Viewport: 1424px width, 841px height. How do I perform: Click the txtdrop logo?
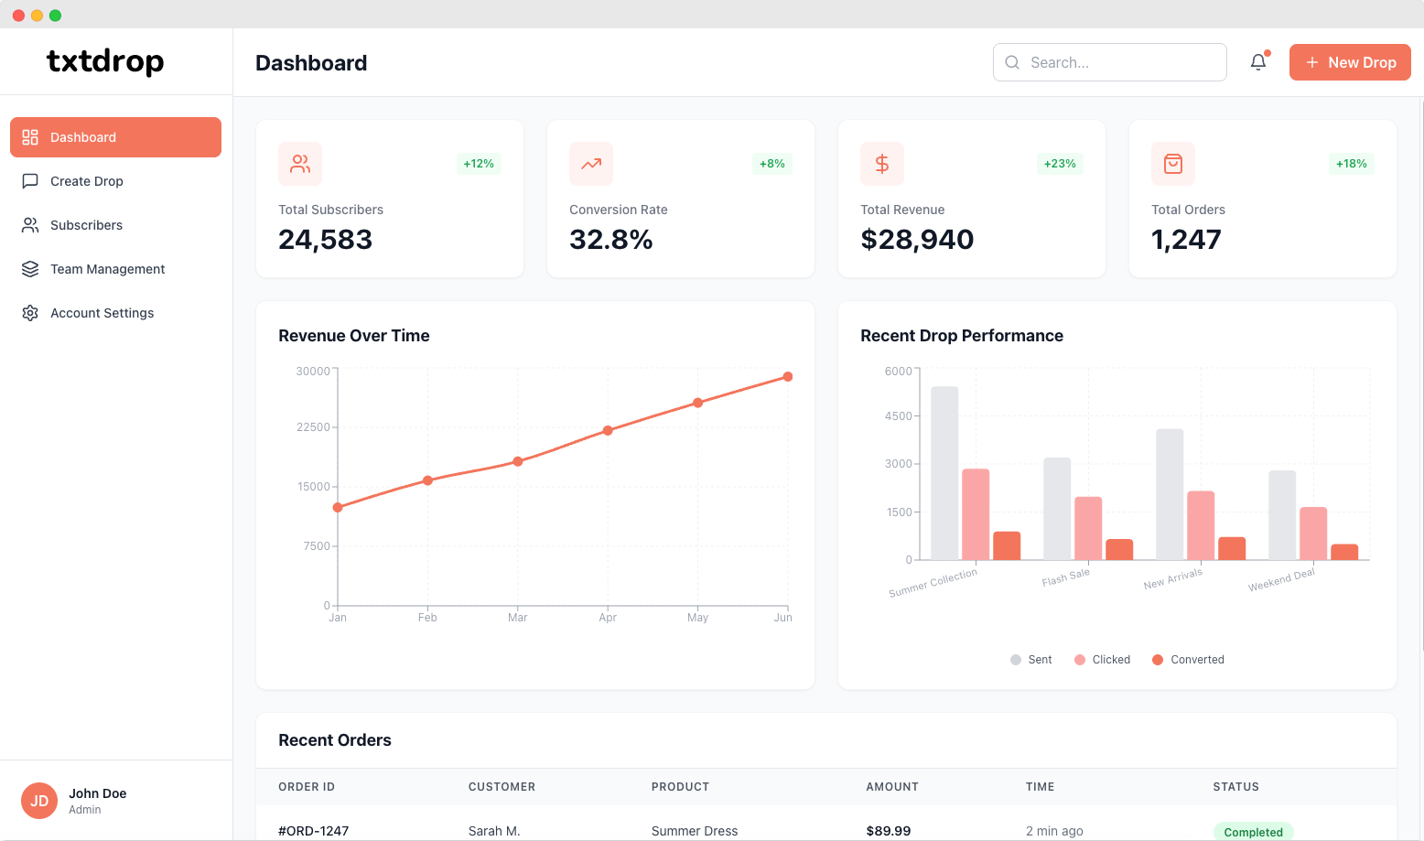coord(105,61)
